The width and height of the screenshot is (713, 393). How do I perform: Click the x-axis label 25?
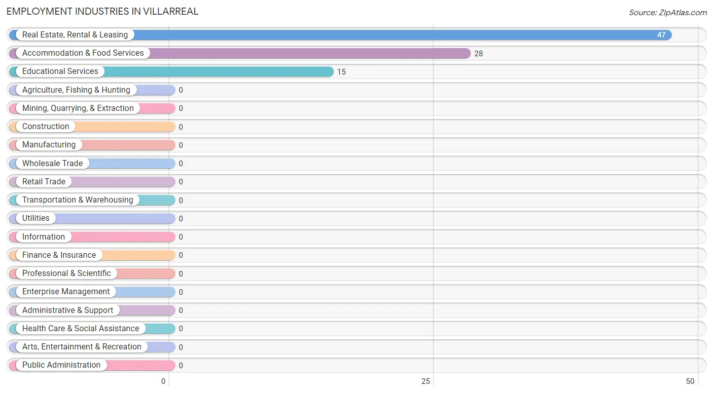[x=425, y=381]
